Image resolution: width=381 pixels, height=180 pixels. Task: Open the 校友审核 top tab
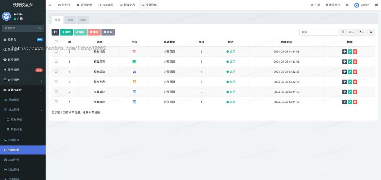pyautogui.click(x=106, y=5)
